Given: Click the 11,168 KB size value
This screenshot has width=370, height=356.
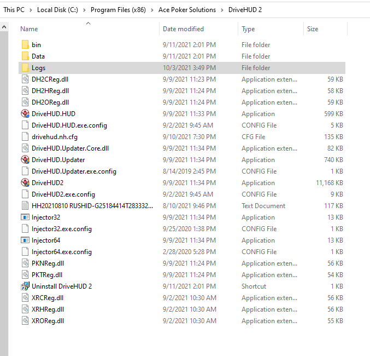Looking at the screenshot, I should click(330, 183).
